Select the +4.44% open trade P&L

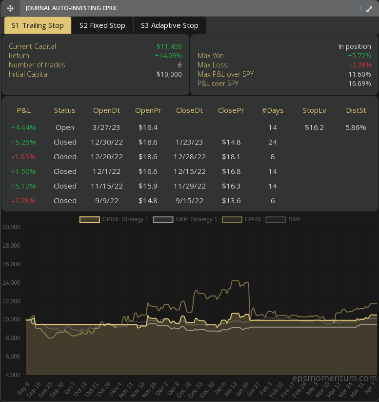pyautogui.click(x=23, y=127)
